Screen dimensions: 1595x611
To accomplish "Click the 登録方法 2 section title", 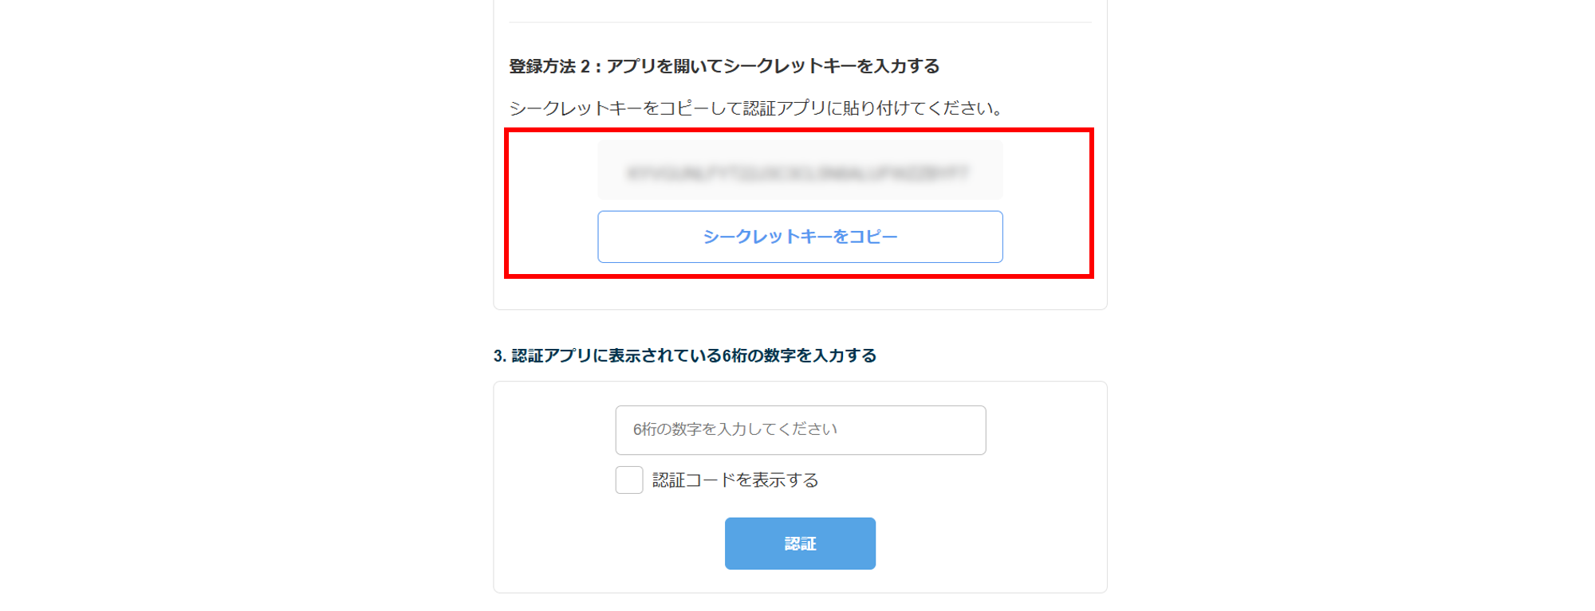I will (724, 66).
